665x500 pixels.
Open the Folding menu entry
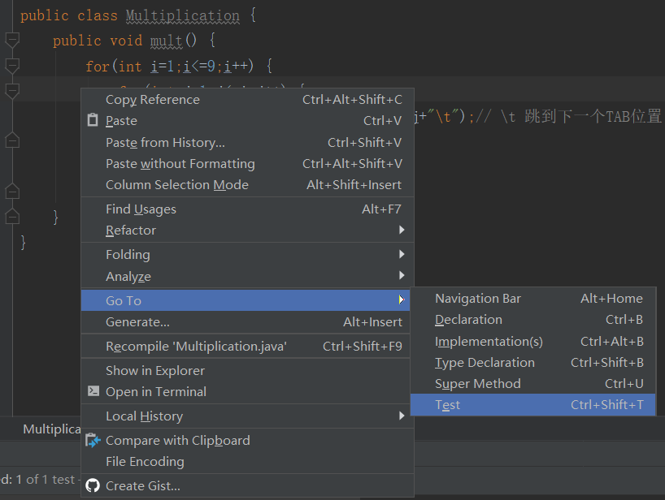[x=247, y=255]
